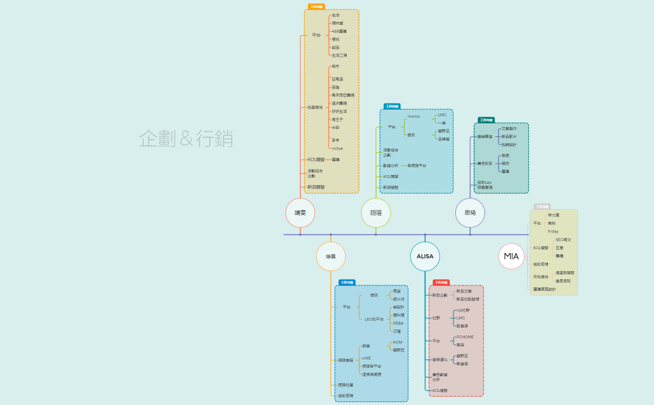Select the 思琦 circle node
This screenshot has height=405, width=654.
tap(470, 212)
